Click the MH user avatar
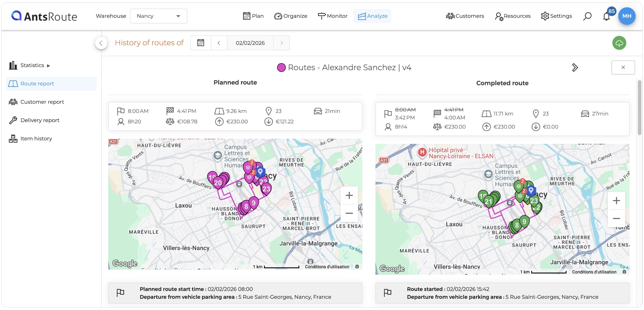644x310 pixels. 627,16
